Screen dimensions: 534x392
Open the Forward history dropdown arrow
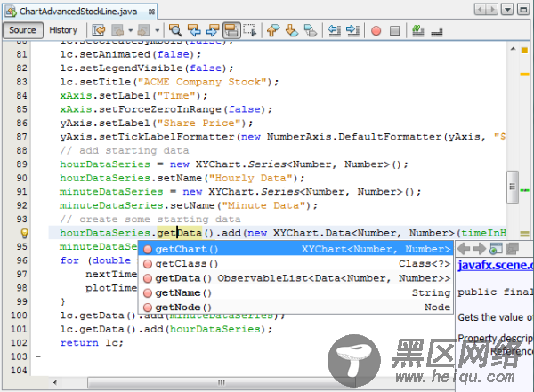point(157,30)
